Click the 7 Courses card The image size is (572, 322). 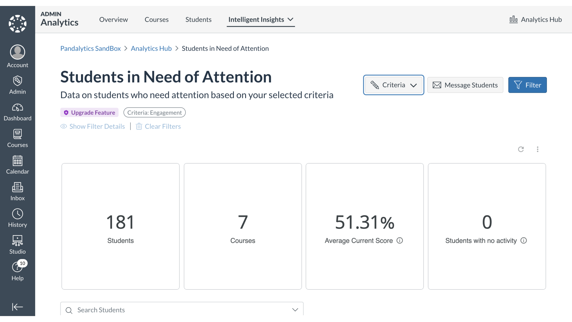click(x=243, y=226)
